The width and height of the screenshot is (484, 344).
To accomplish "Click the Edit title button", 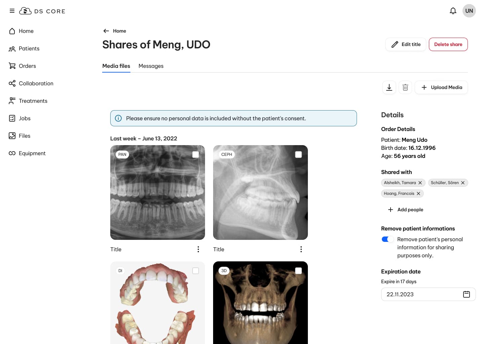I will [406, 44].
